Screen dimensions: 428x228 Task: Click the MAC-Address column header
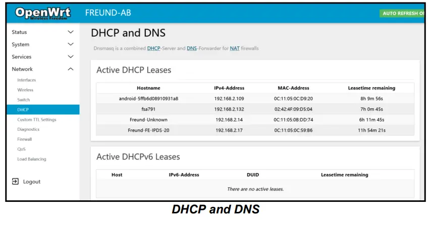[x=293, y=88]
